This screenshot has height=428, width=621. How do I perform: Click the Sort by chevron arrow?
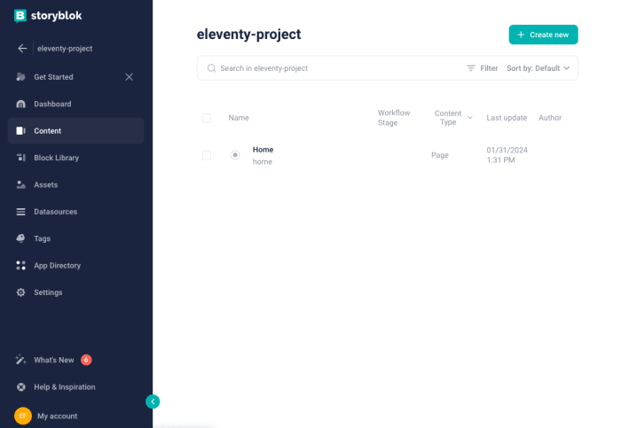point(567,68)
